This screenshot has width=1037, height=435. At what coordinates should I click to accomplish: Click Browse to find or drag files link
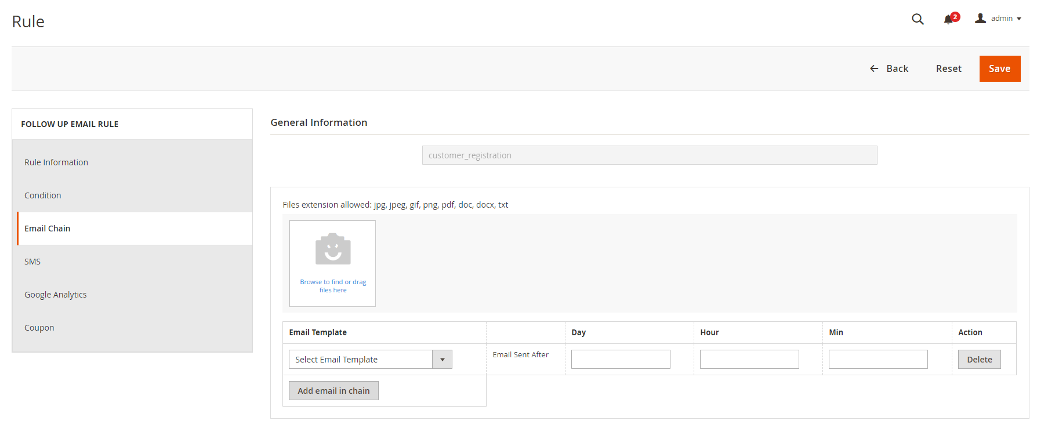pos(333,286)
